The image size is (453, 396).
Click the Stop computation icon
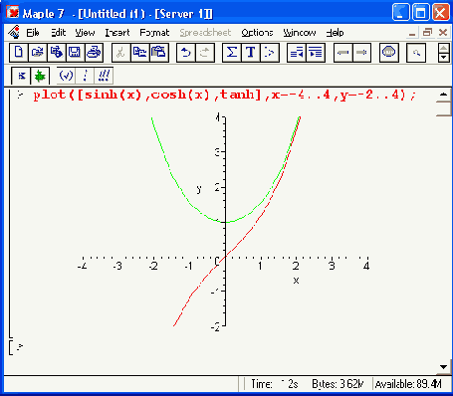(x=388, y=53)
